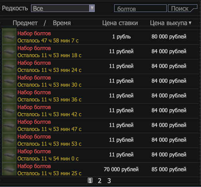Go to page 3 of results
Image resolution: width=201 pixels, height=187 pixels.
[109, 181]
